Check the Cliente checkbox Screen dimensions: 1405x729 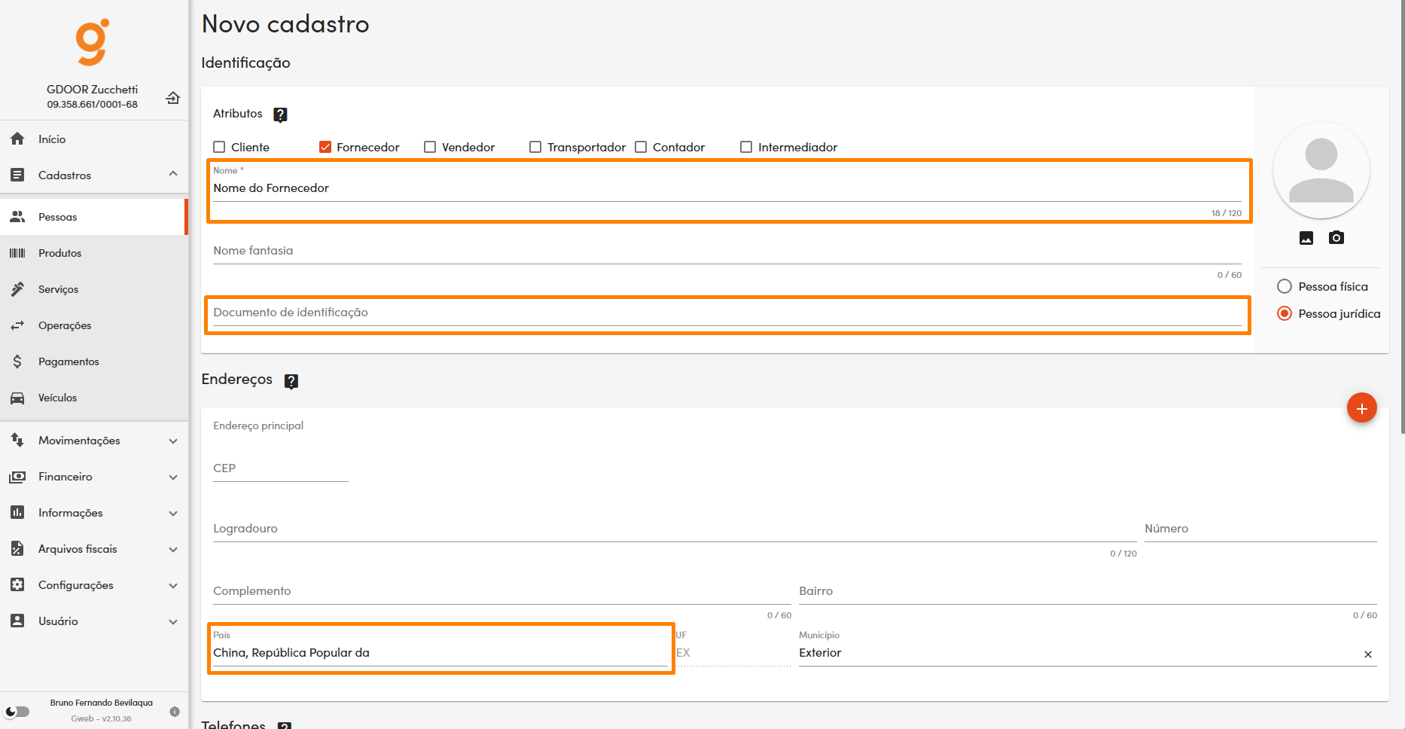tap(220, 147)
